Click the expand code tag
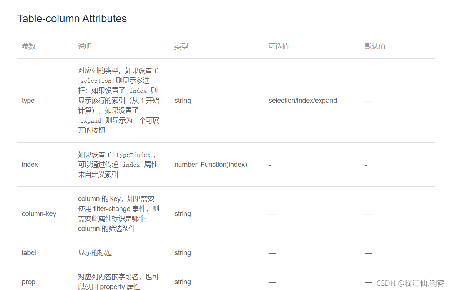Screen dimensions: 450x290 tap(91, 121)
